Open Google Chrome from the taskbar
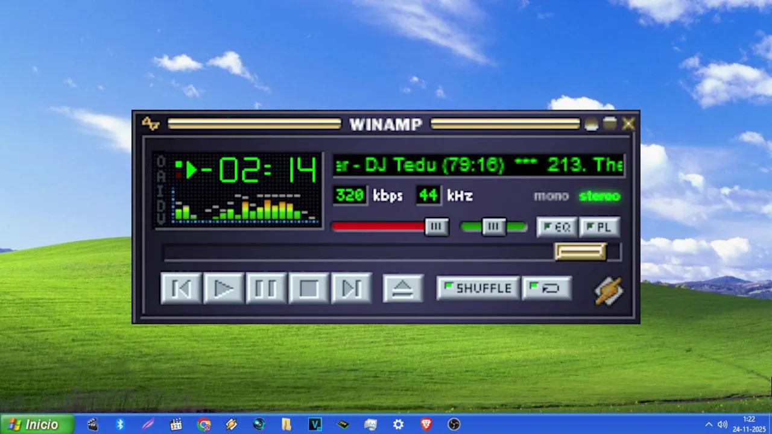Image resolution: width=772 pixels, height=434 pixels. coord(204,424)
